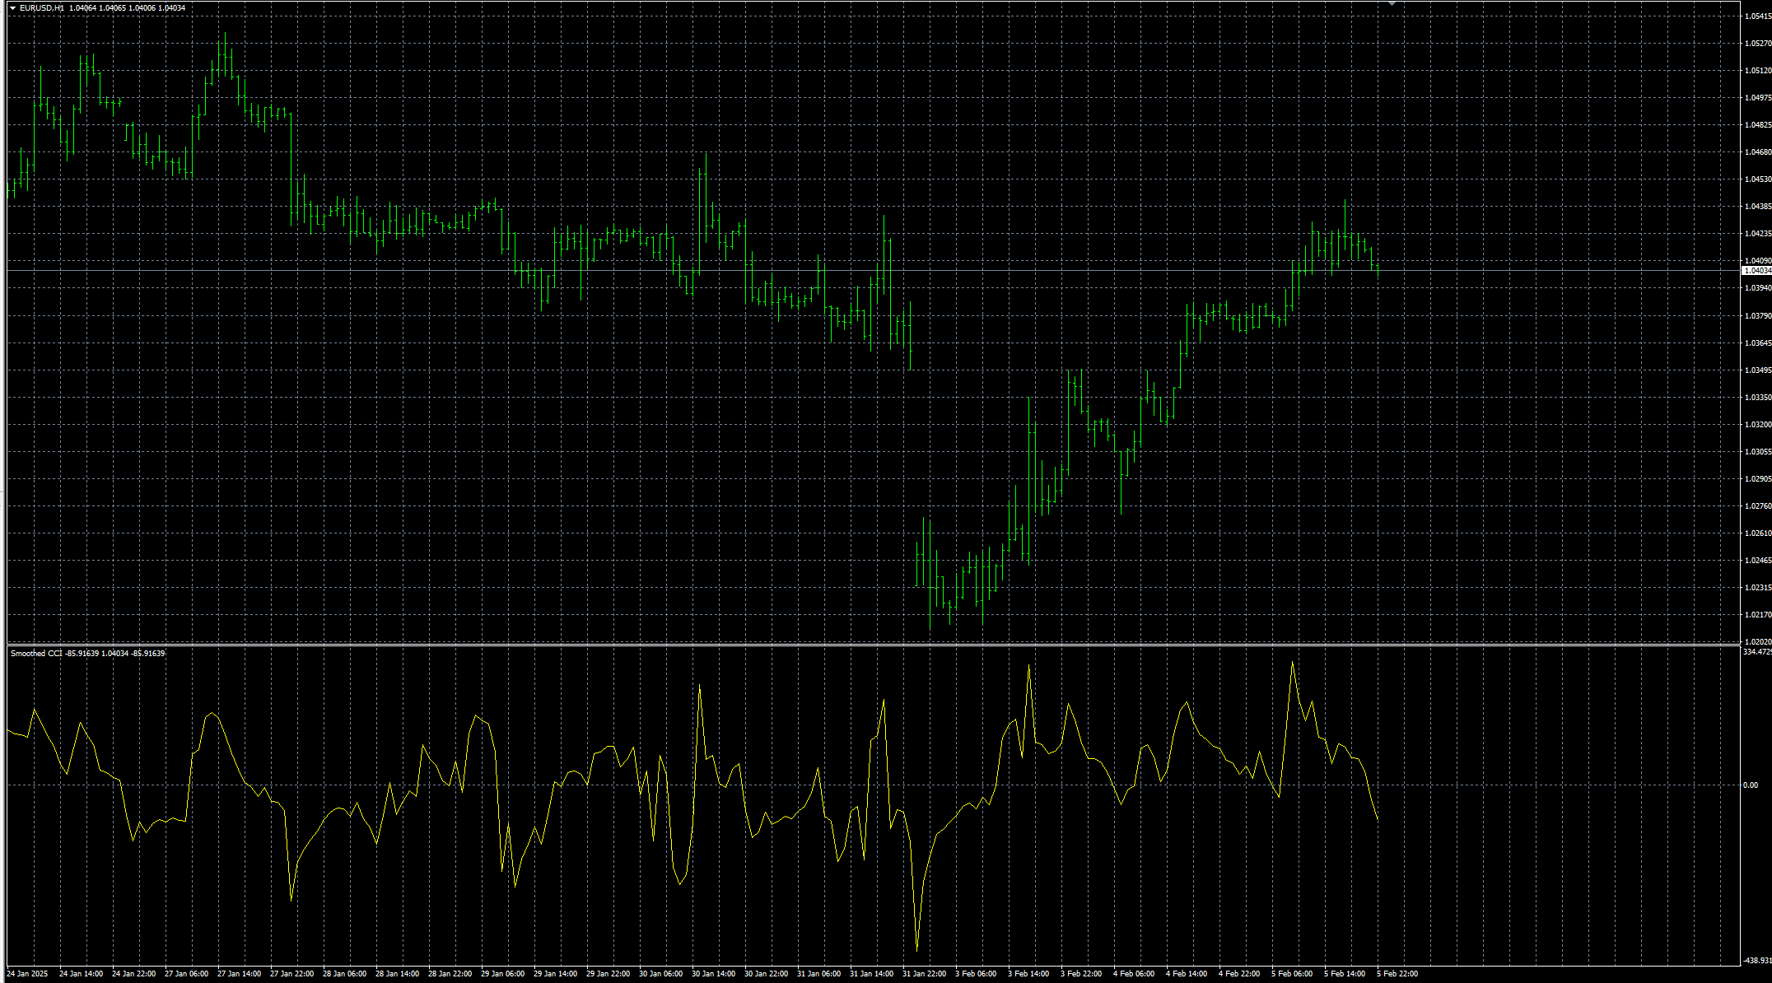Open the dropdown arrow beside EURUSD,H1

pyautogui.click(x=13, y=8)
